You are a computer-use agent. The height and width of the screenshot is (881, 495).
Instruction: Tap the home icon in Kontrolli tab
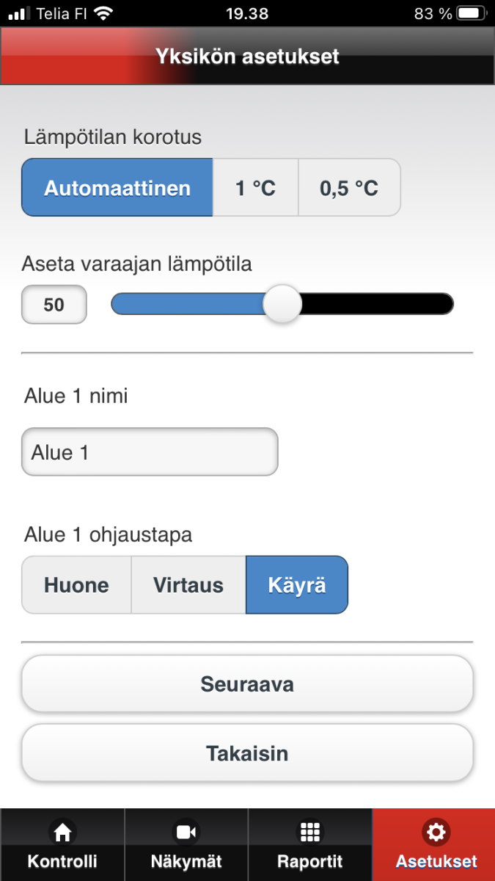pyautogui.click(x=62, y=832)
